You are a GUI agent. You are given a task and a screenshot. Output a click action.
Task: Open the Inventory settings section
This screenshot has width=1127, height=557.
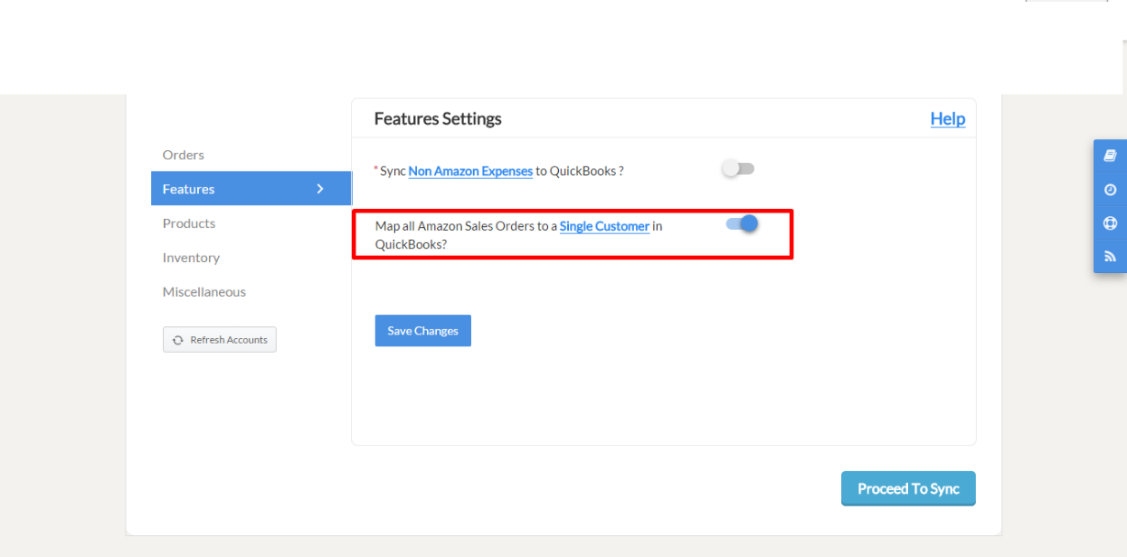click(x=191, y=257)
